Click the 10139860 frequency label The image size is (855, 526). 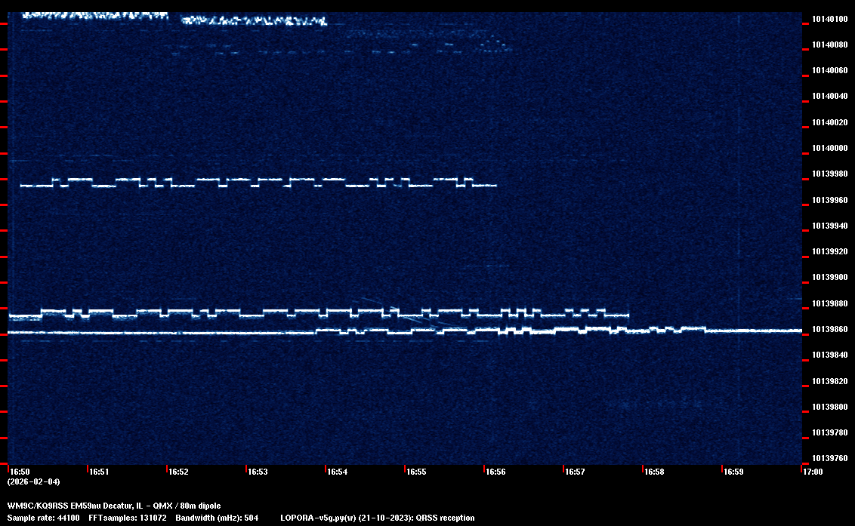tap(829, 329)
